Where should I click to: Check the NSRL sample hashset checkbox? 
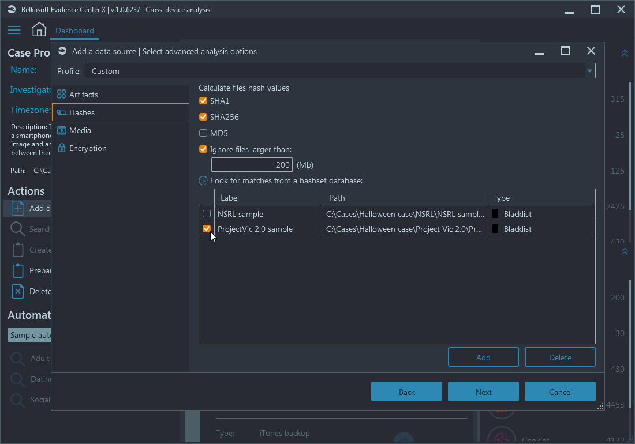pyautogui.click(x=207, y=214)
